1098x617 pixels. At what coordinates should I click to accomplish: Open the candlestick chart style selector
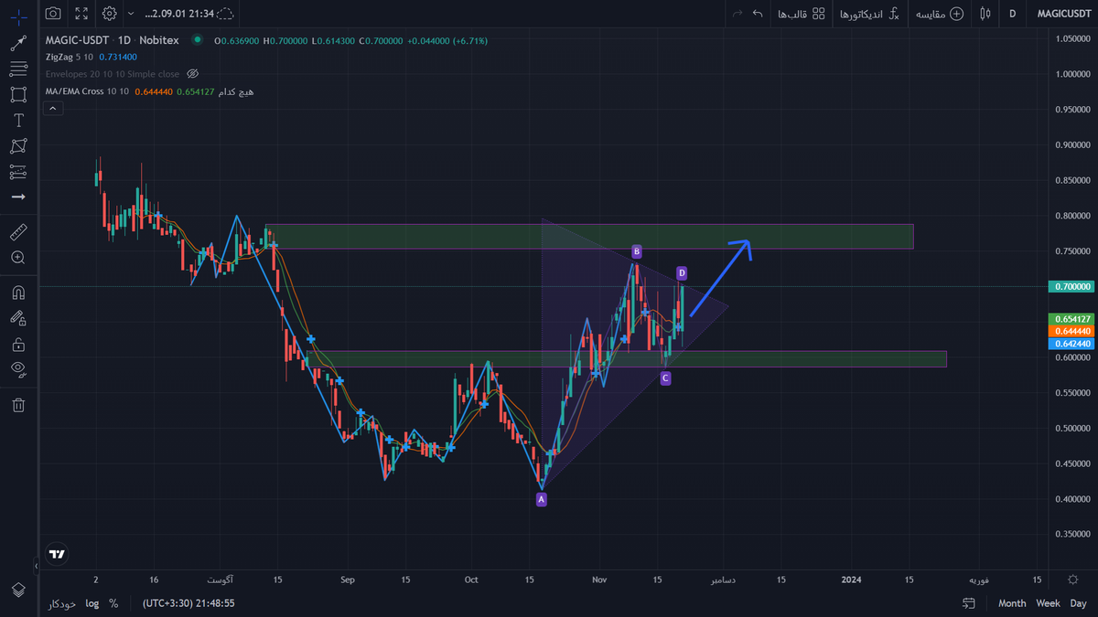[x=985, y=14]
